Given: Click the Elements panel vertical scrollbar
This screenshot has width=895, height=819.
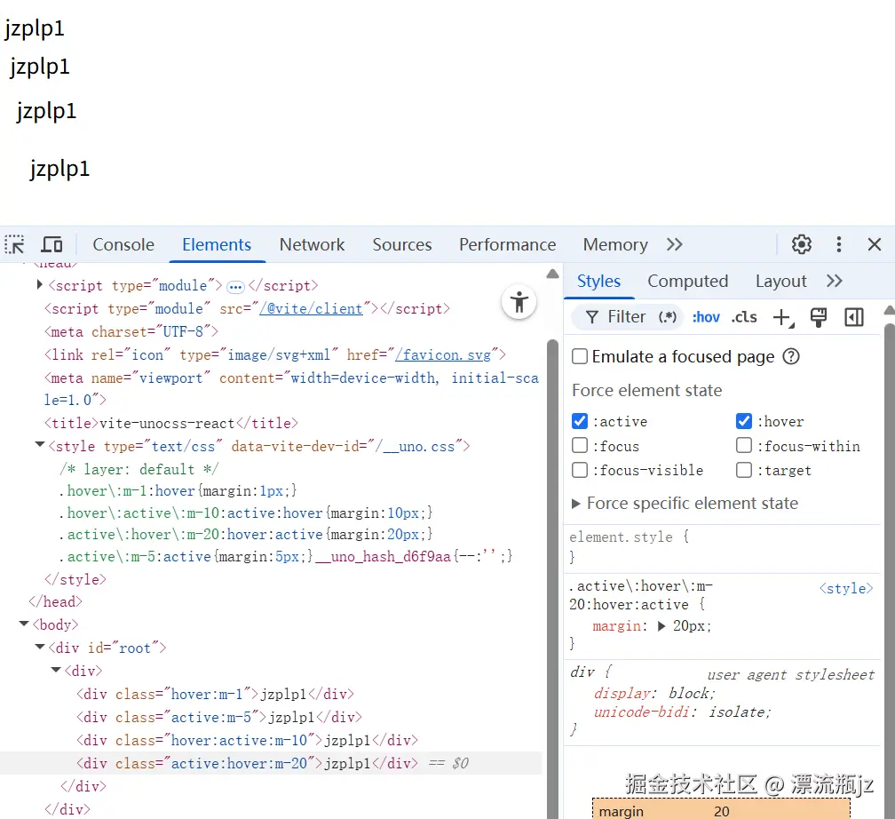Looking at the screenshot, I should [552, 579].
